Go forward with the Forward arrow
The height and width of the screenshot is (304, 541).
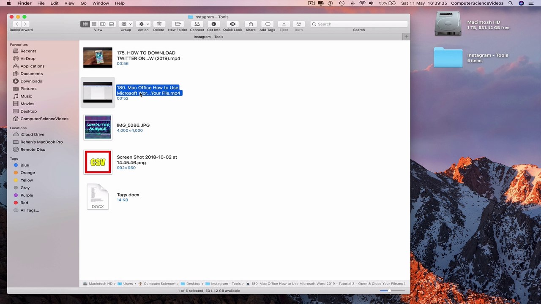(x=25, y=24)
